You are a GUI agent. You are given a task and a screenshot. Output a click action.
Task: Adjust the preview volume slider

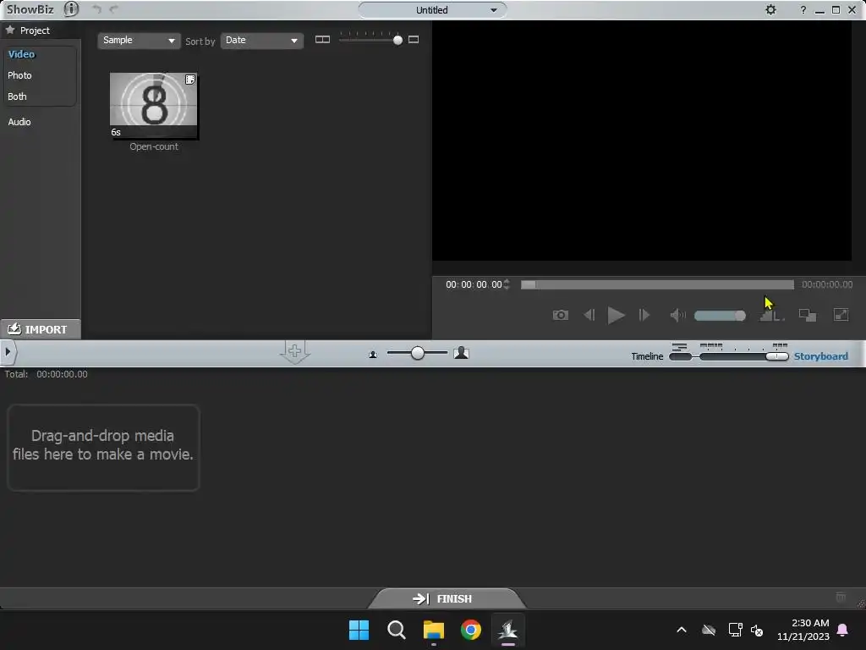click(721, 316)
